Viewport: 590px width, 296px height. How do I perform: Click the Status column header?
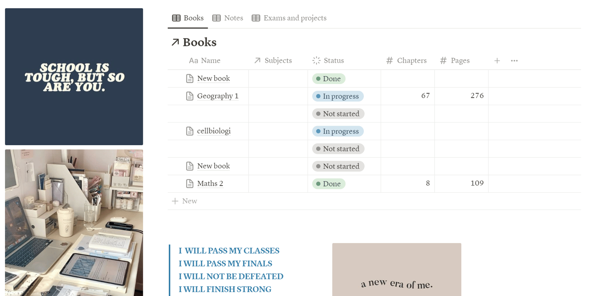(334, 60)
